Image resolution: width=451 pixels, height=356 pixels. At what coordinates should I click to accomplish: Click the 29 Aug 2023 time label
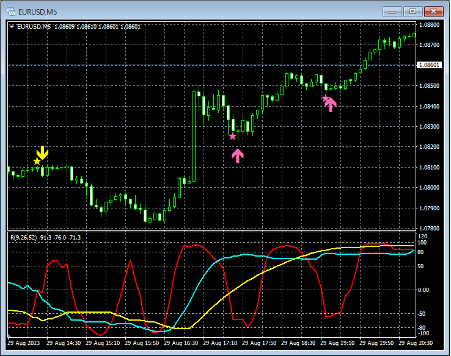24,343
